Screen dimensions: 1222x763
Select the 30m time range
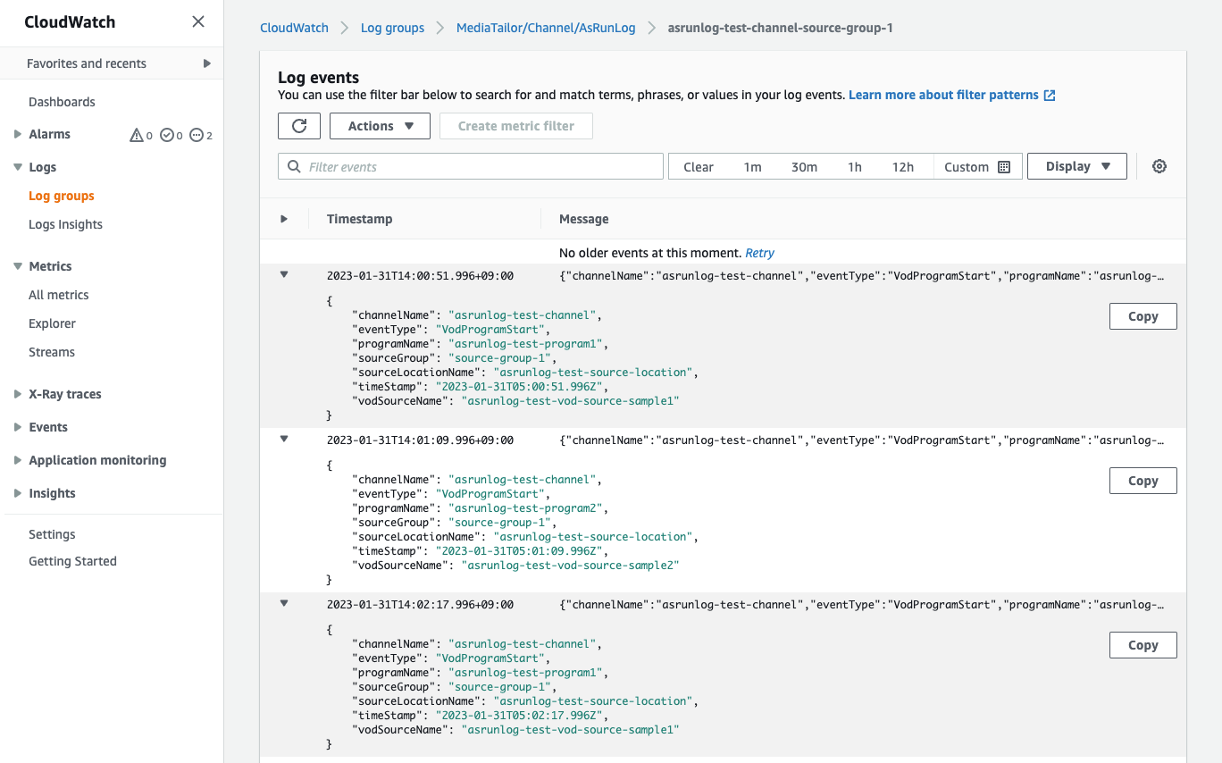tap(804, 167)
